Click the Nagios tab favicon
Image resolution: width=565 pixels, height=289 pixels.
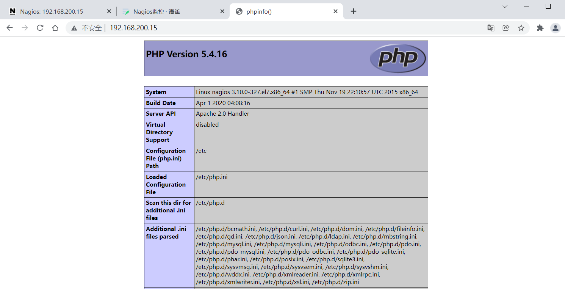(x=13, y=11)
